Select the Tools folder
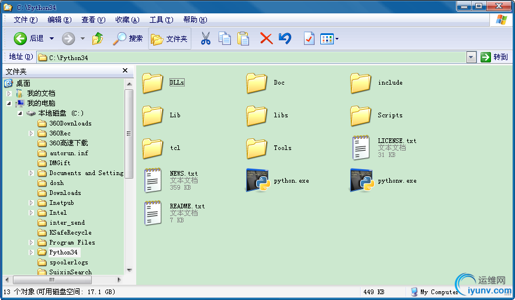This screenshot has height=300, width=515. 269,148
